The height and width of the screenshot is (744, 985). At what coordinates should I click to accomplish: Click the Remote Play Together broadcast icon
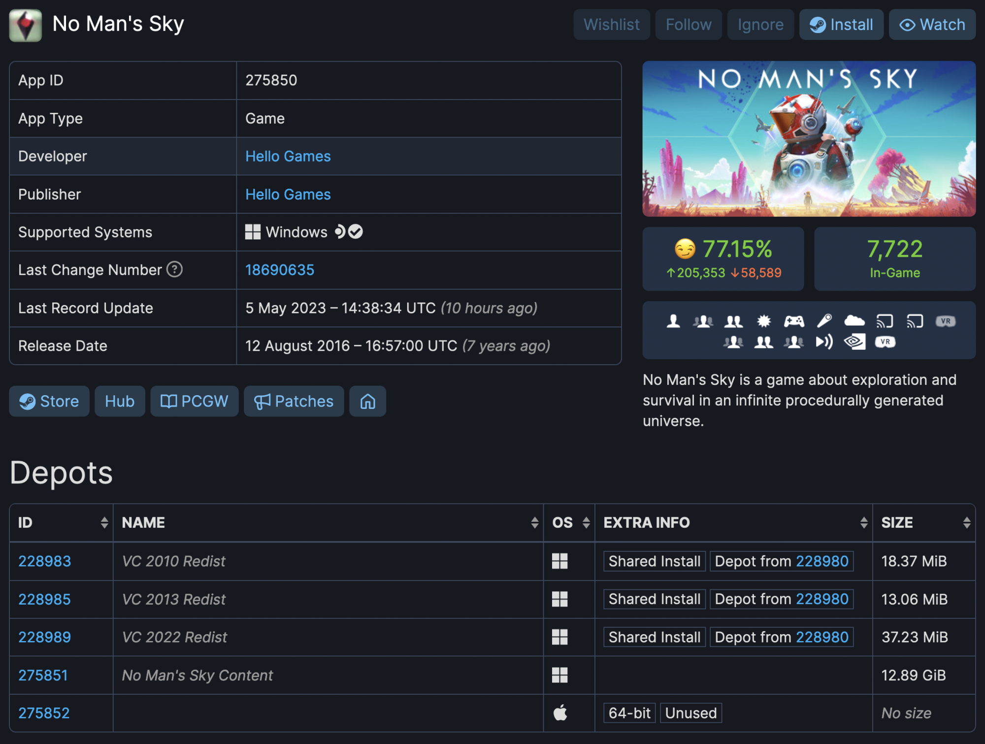824,342
